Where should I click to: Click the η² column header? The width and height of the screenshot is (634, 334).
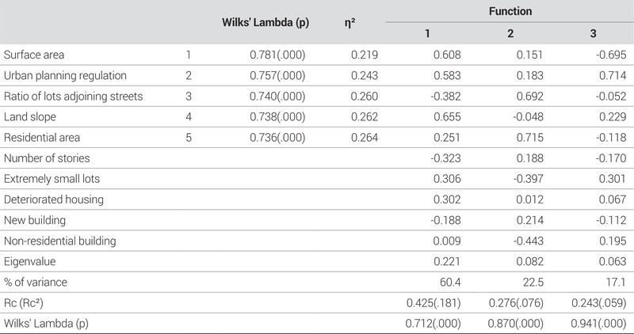coord(349,23)
